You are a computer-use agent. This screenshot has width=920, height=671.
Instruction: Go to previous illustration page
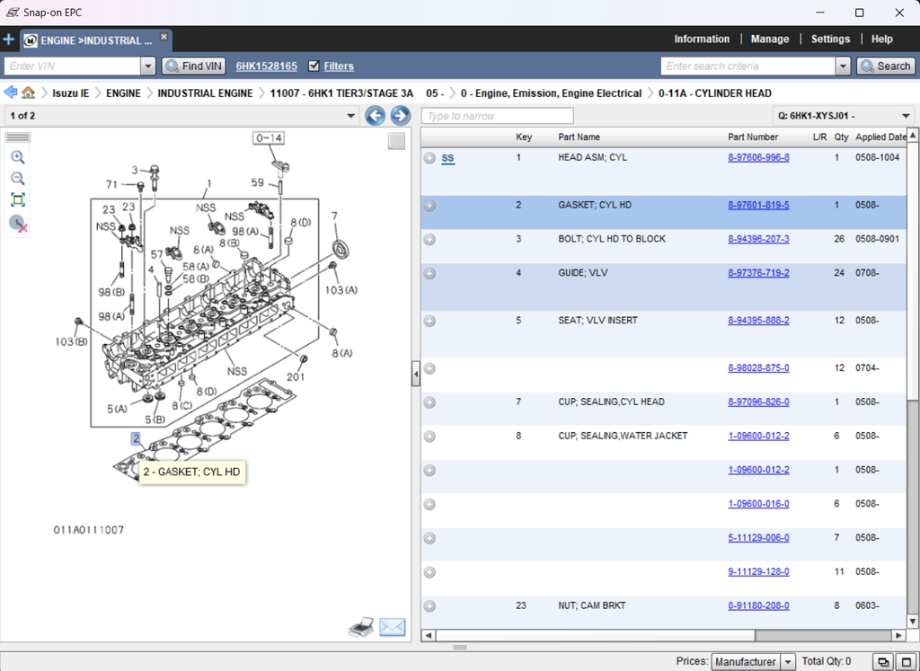pos(376,116)
